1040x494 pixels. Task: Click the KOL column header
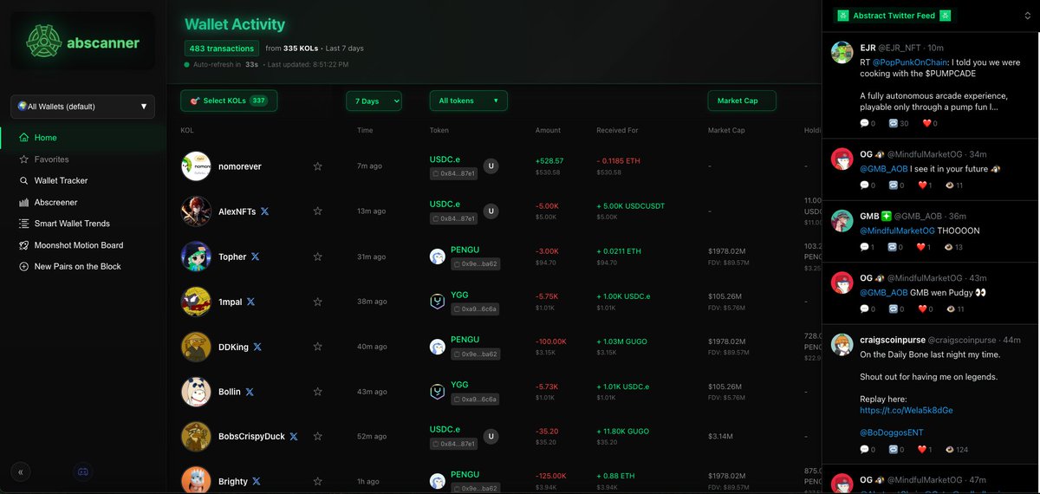187,131
